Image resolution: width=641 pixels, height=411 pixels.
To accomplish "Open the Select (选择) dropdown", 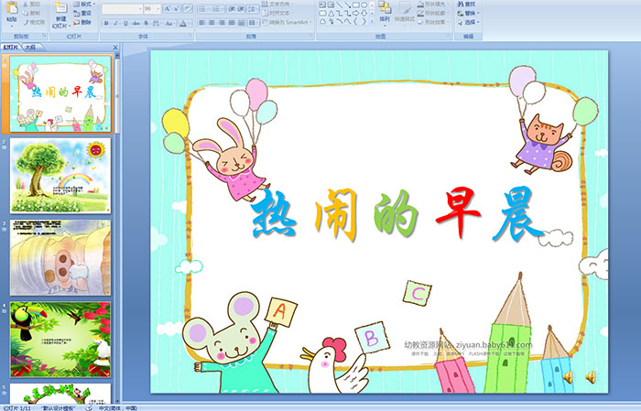I will (469, 22).
